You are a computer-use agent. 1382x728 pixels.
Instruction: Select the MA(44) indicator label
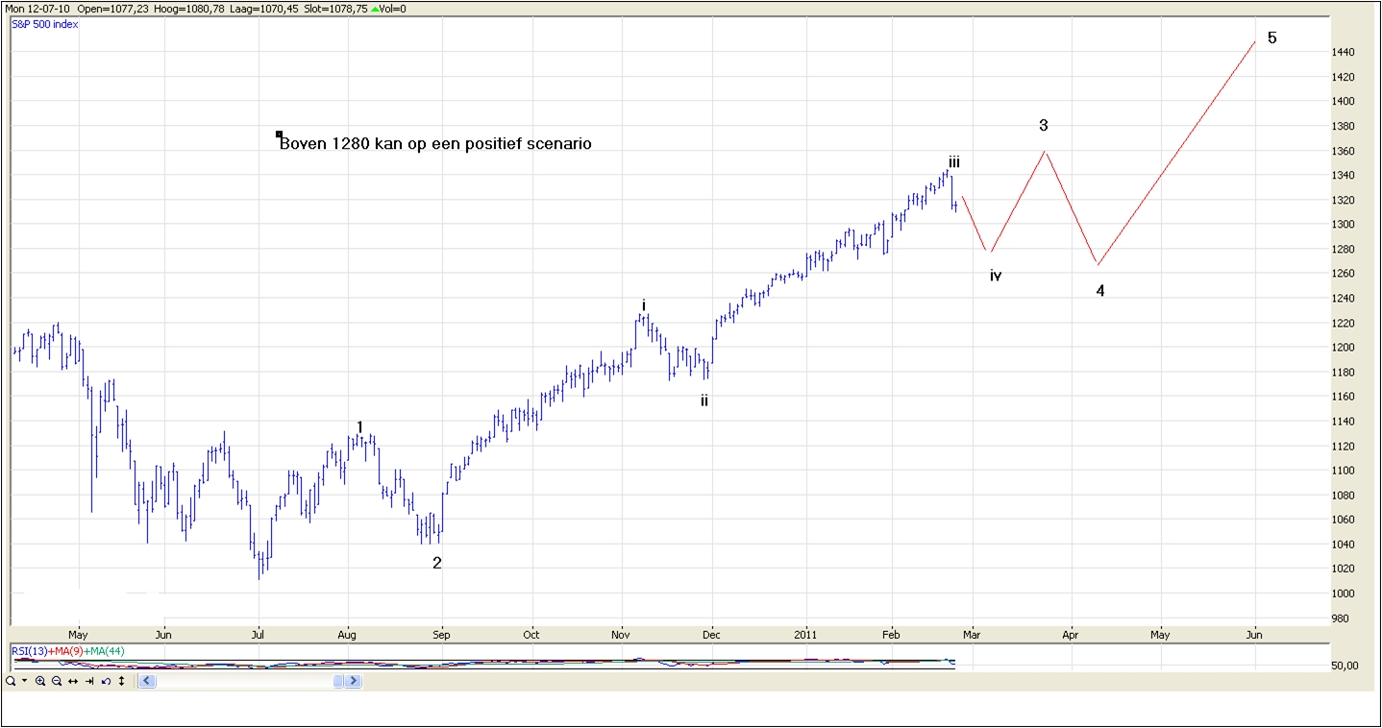(x=104, y=651)
